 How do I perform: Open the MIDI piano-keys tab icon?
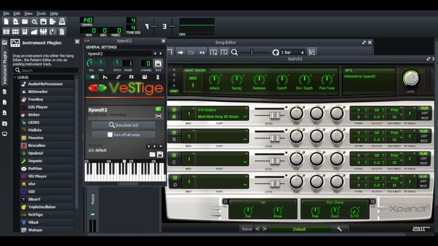145,77
